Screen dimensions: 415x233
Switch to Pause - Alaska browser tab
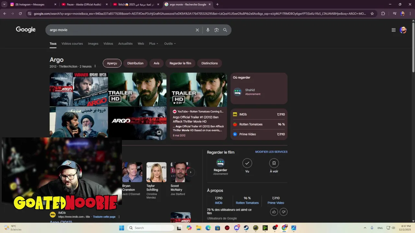pyautogui.click(x=84, y=5)
